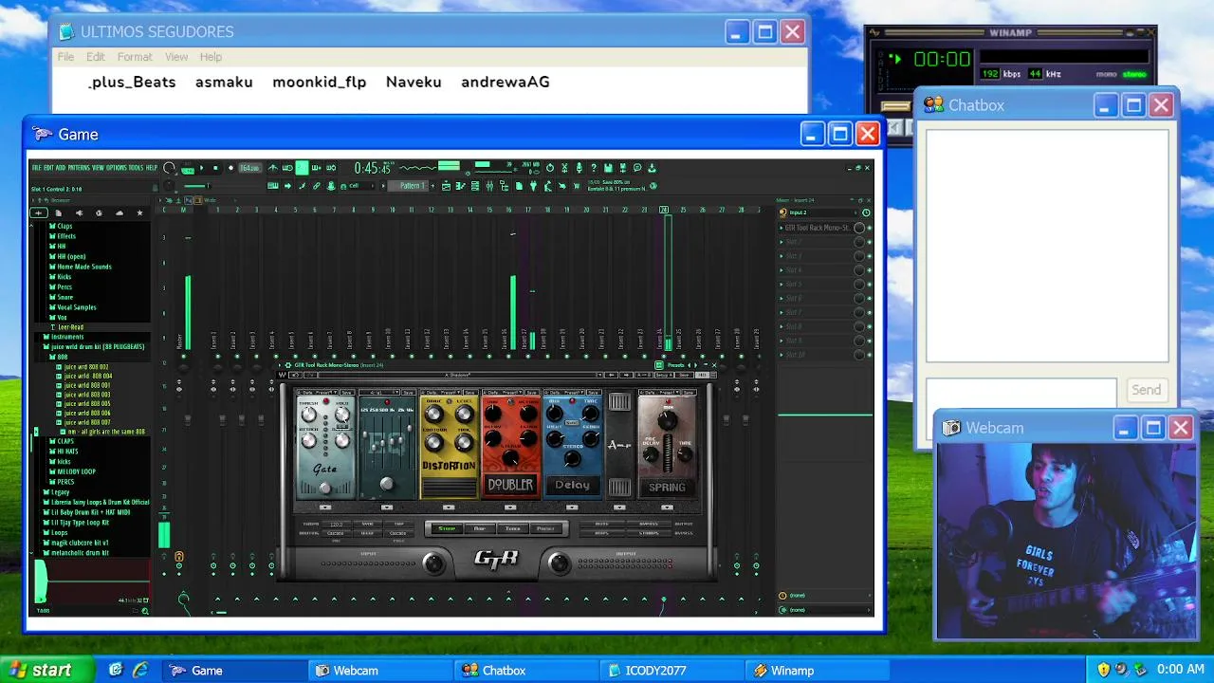The height and width of the screenshot is (683, 1214).
Task: Click the Stomp button in GTR
Action: click(x=447, y=528)
